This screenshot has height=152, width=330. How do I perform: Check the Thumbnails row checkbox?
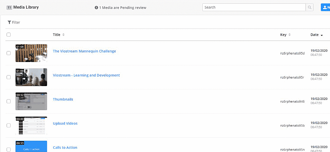point(9,101)
